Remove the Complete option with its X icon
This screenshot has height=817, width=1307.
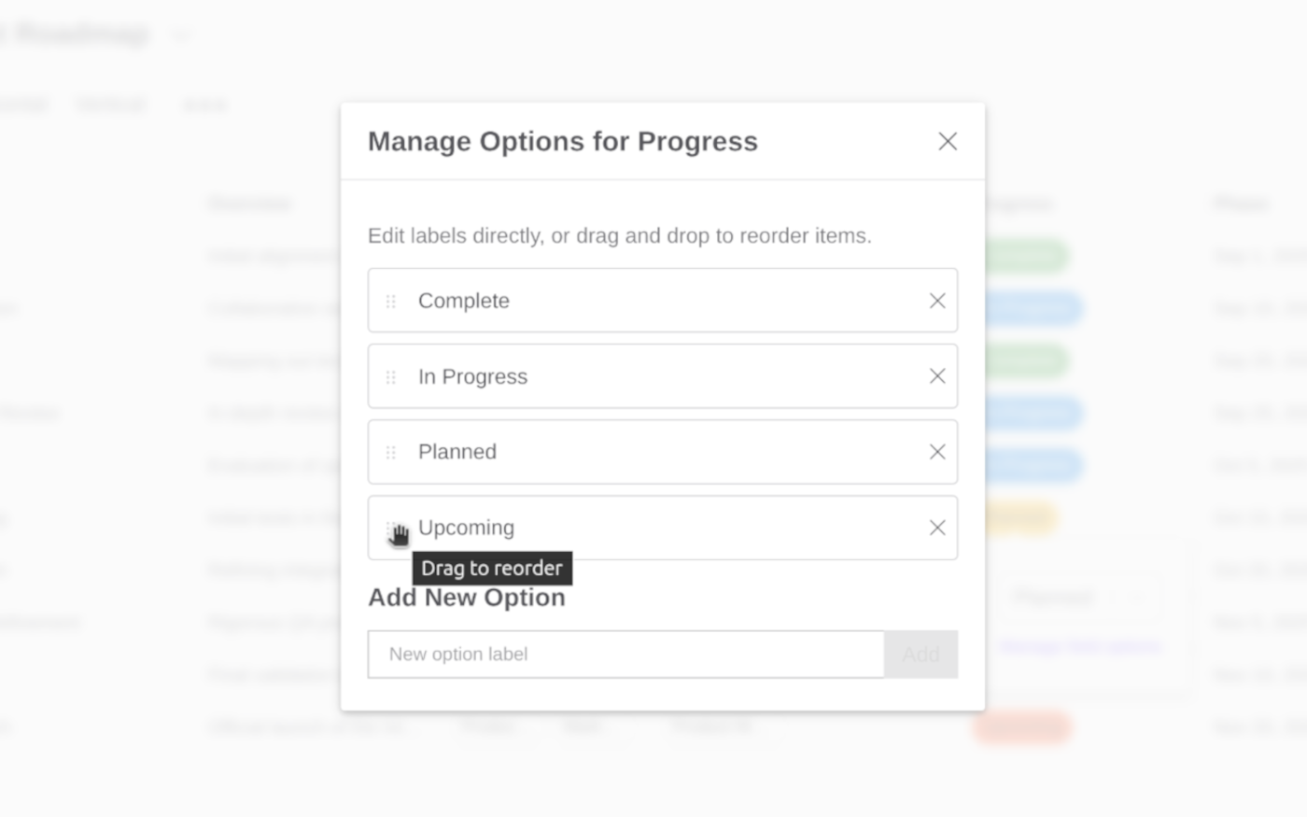click(x=937, y=301)
